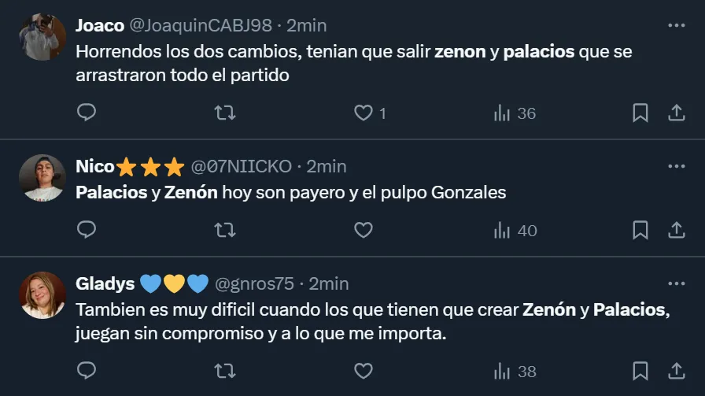Share Gladys's tweet

pos(676,372)
